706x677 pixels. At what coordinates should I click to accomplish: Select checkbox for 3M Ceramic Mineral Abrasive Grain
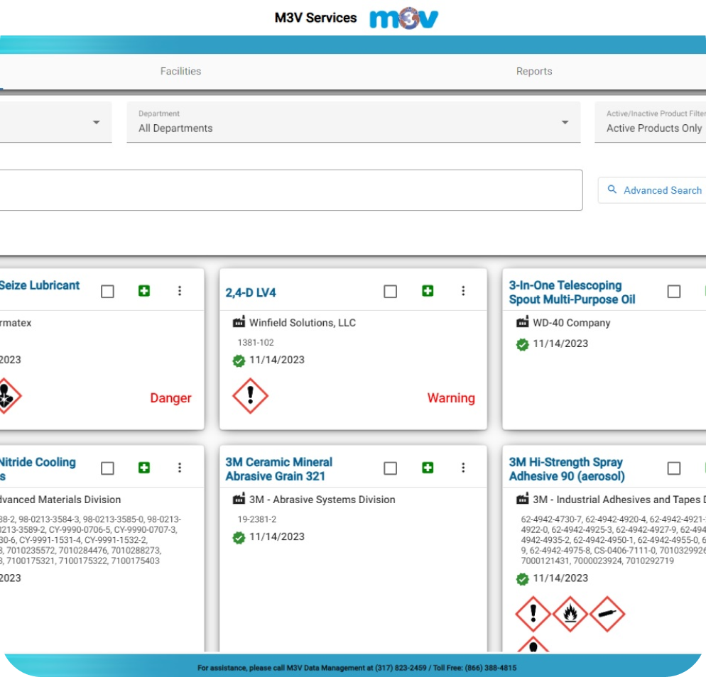click(390, 468)
